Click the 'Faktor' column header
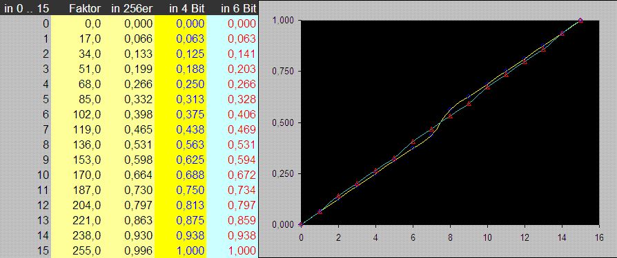Screen dimensions: 617x258 pos(85,9)
